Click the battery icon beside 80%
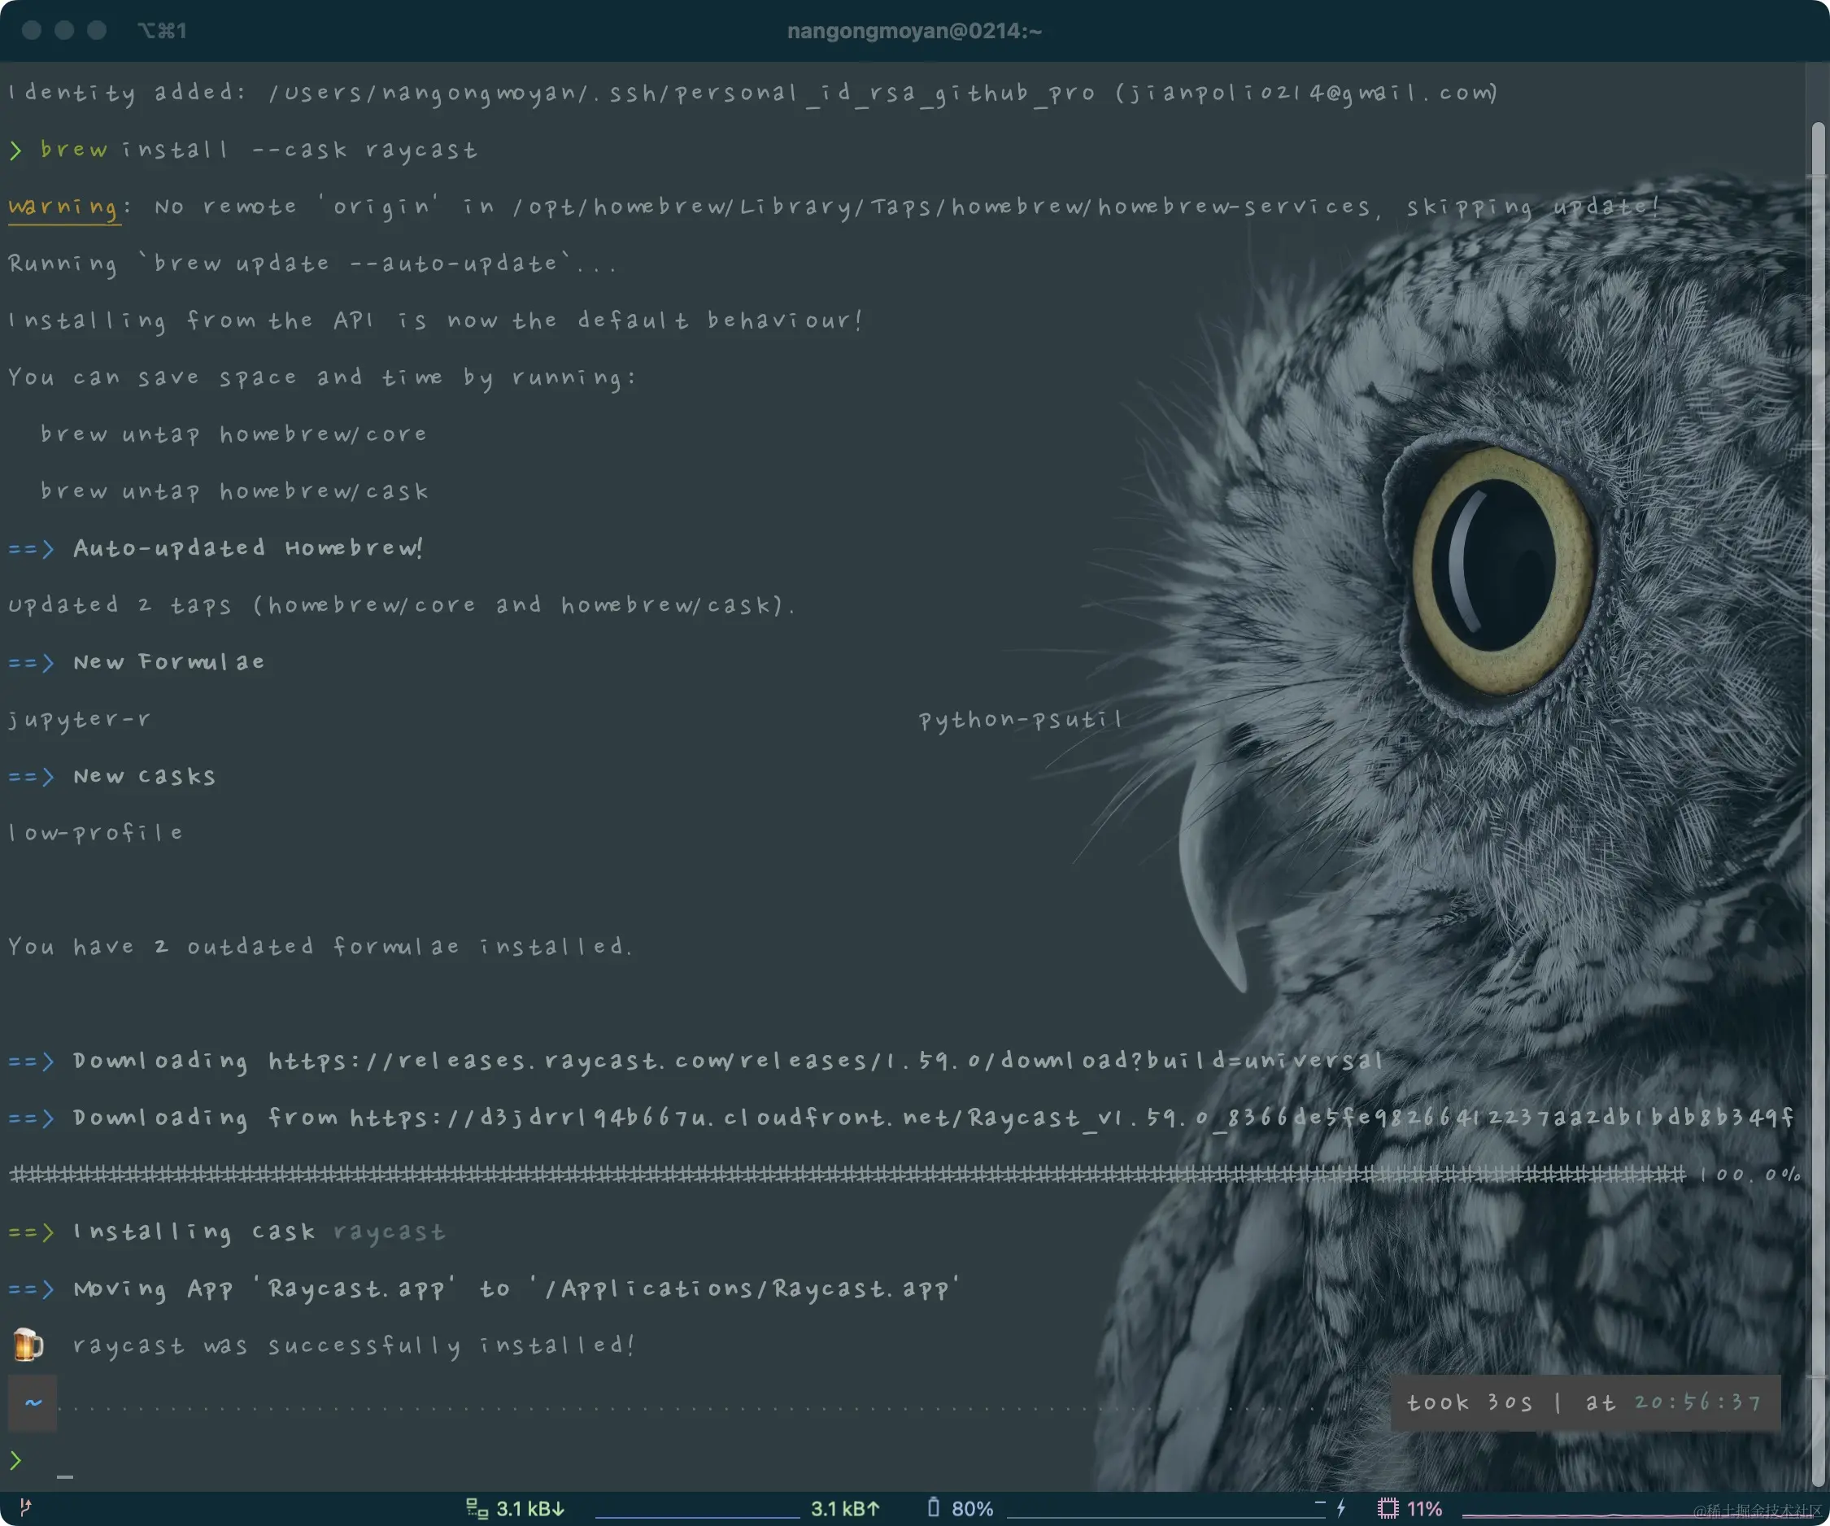The image size is (1830, 1526). [934, 1508]
